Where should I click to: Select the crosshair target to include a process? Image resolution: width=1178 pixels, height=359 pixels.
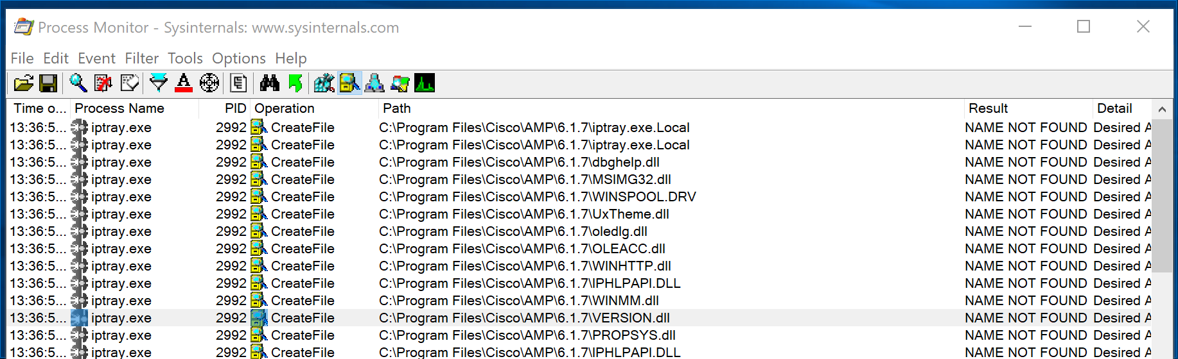point(209,83)
